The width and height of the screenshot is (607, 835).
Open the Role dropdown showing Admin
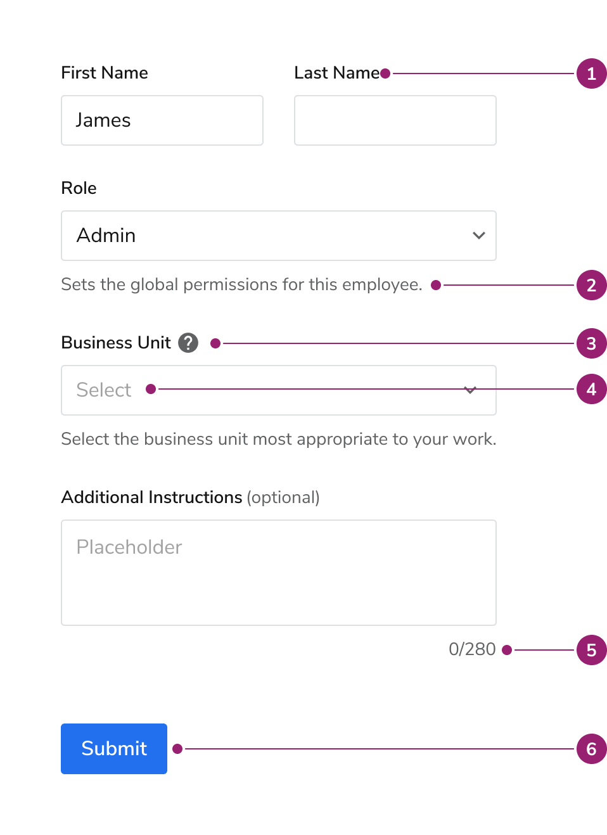click(278, 236)
